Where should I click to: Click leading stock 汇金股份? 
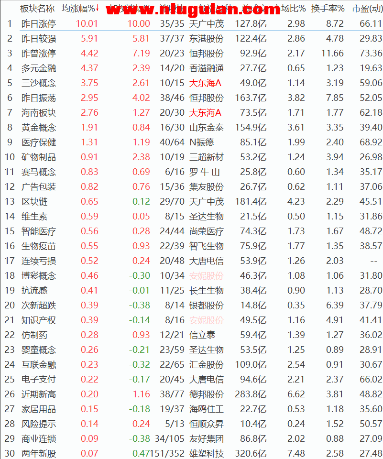point(207,365)
